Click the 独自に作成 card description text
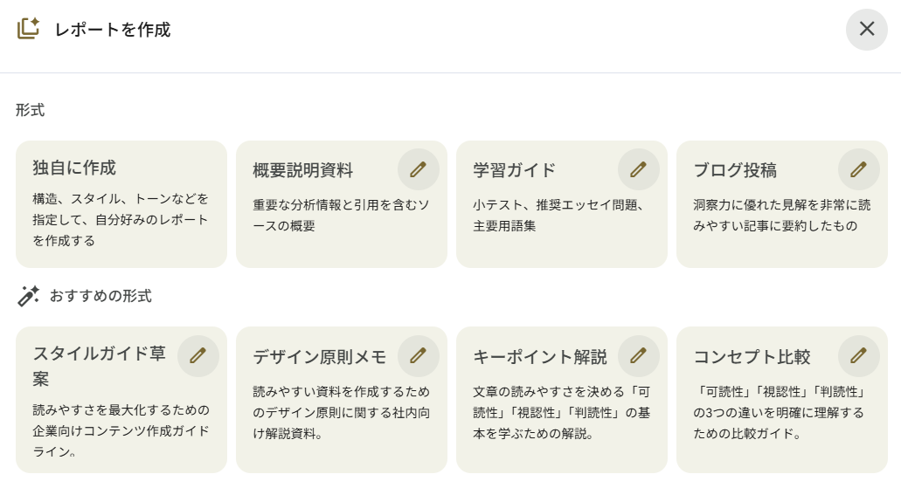Viewport: 901px width, 481px height. [121, 219]
